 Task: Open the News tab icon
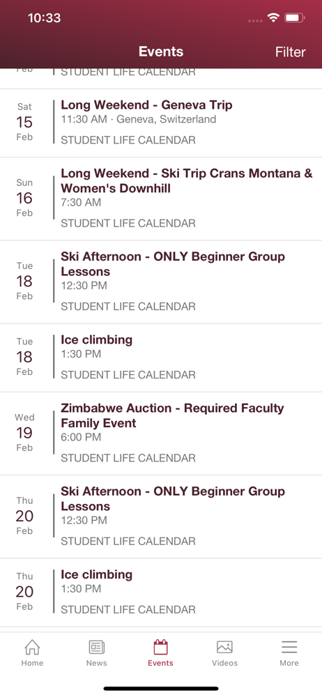[96, 647]
